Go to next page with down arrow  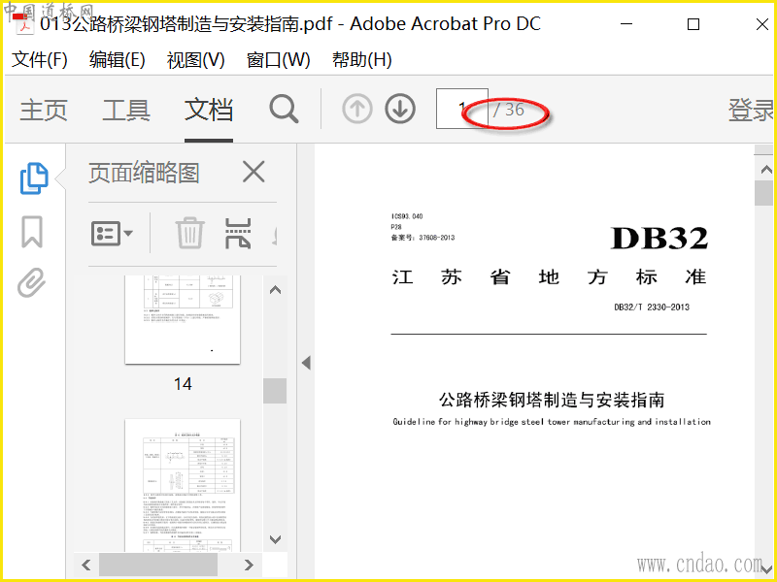(x=400, y=110)
